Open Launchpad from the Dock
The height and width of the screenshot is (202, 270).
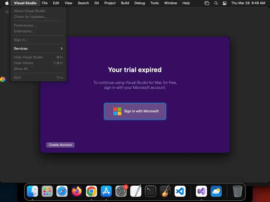click(47, 191)
